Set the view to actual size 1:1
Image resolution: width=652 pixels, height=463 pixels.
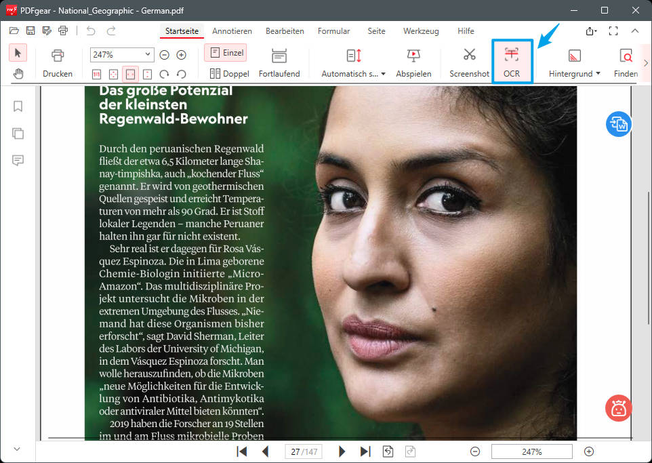click(96, 74)
